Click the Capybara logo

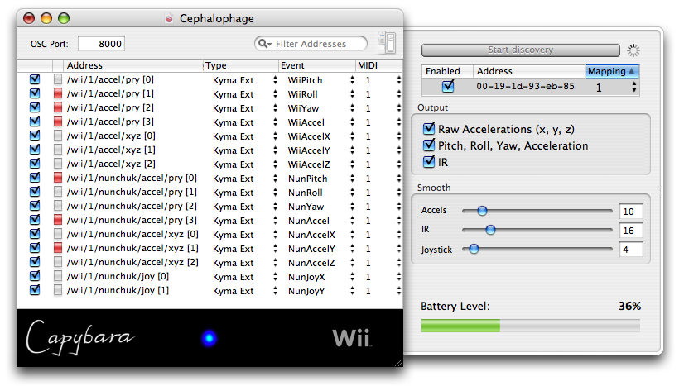pyautogui.click(x=79, y=338)
